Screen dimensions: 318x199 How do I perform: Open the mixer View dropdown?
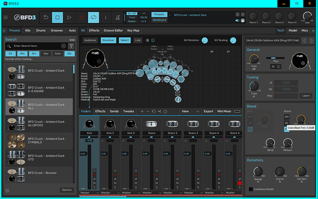[x=190, y=111]
